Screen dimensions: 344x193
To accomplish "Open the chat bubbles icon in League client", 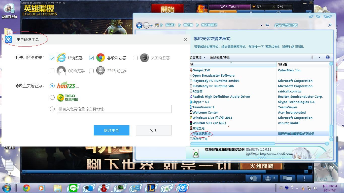I will [253, 178].
